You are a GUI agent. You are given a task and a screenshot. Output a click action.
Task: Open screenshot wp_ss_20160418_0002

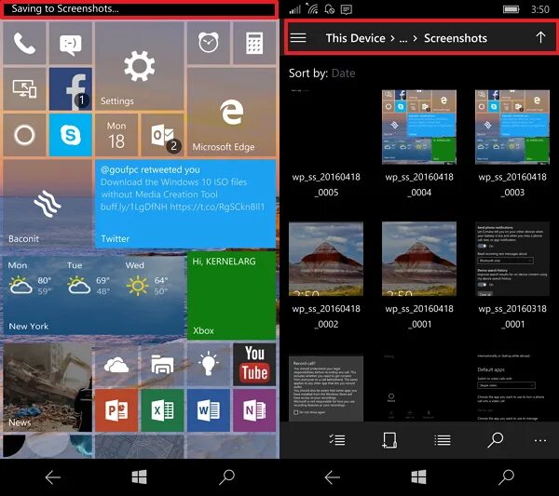point(326,275)
